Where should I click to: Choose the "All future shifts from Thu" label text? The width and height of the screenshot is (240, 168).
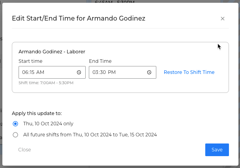[x=90, y=134]
